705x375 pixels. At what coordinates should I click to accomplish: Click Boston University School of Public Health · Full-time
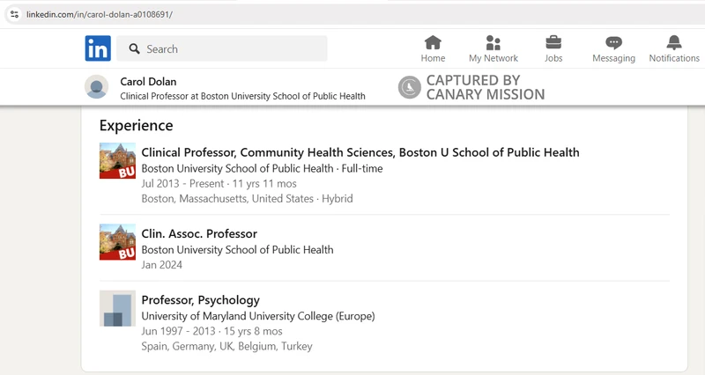(x=262, y=168)
